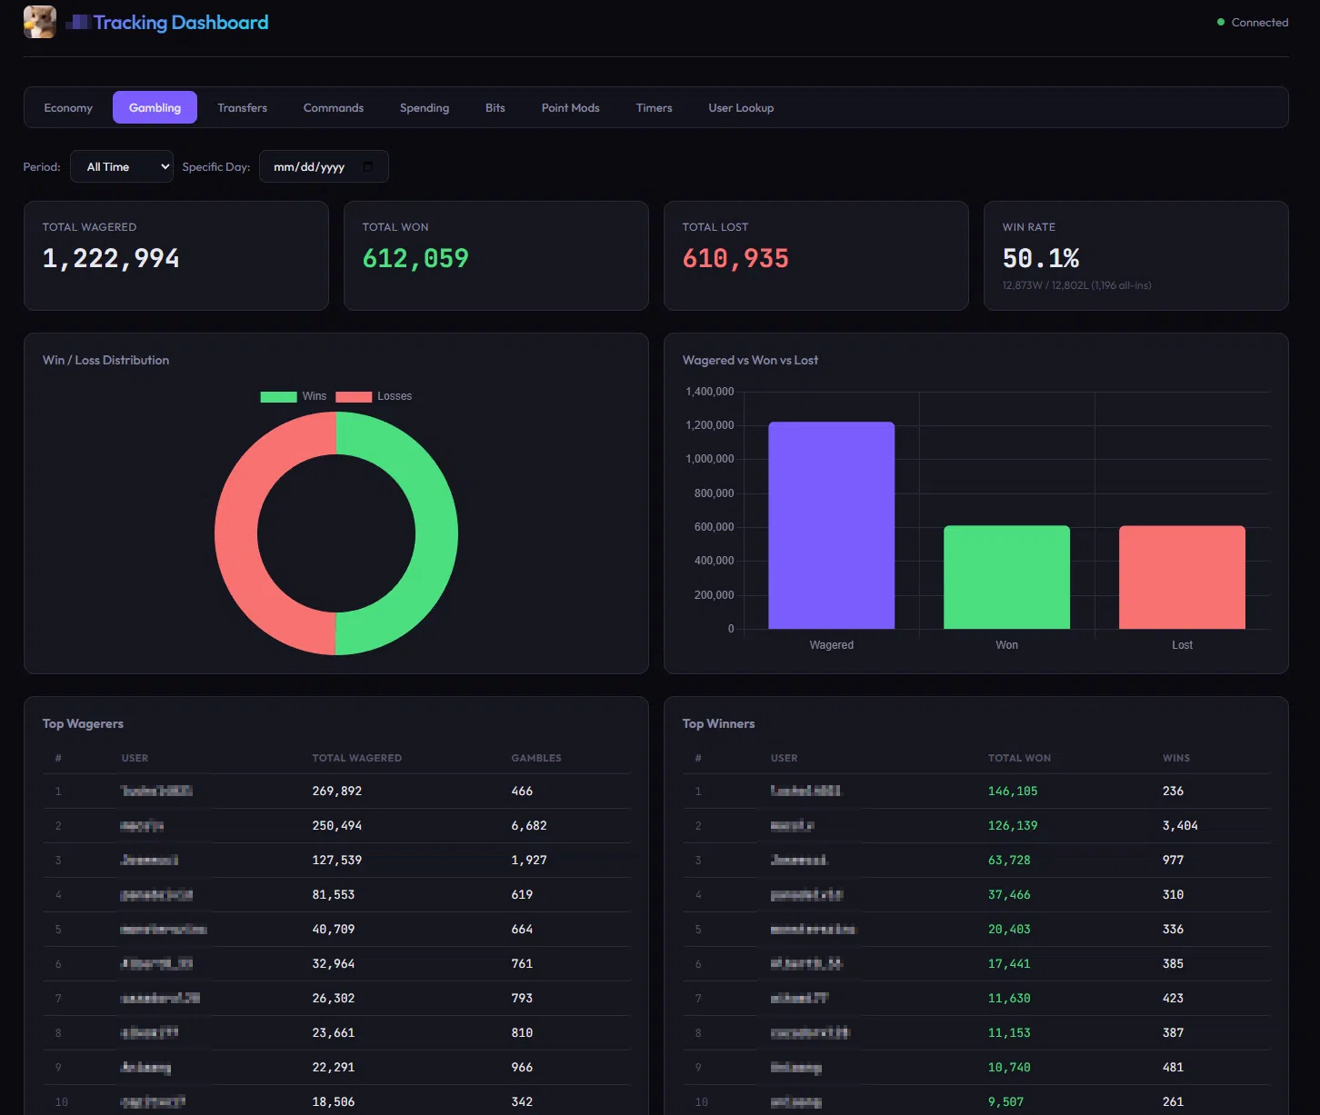Viewport: 1320px width, 1115px height.
Task: Switch to the Economy tab
Action: 68,107
